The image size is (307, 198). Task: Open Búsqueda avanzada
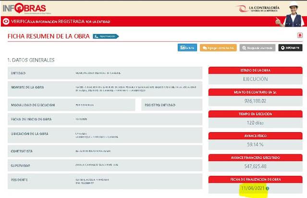257,48
